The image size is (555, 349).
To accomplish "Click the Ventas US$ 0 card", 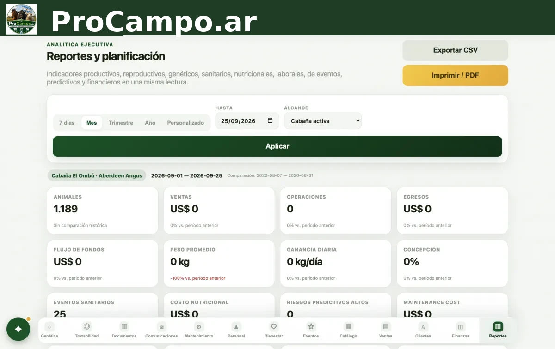I will pyautogui.click(x=219, y=211).
